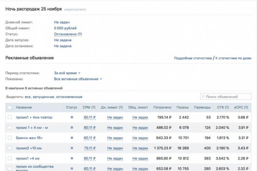The image size is (257, 171).
Task: Click the status square icon for промо2 +10 км
Action: [72, 148]
